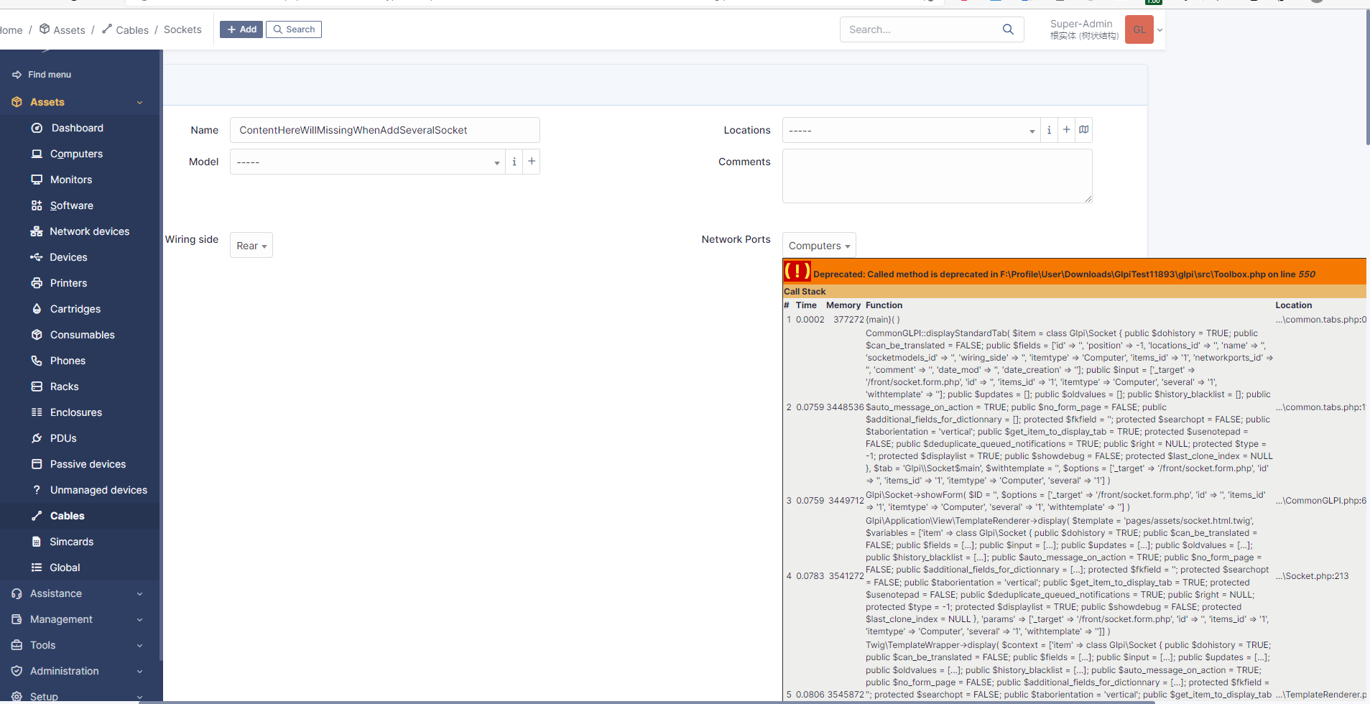Click the Printers icon

pos(37,283)
